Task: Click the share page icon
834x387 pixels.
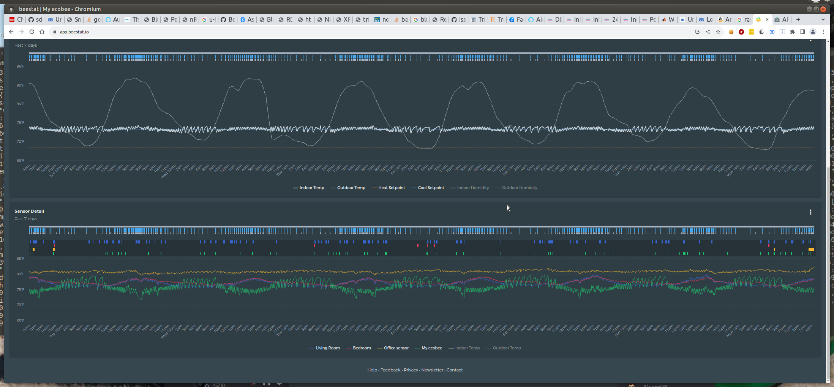Action: point(708,32)
